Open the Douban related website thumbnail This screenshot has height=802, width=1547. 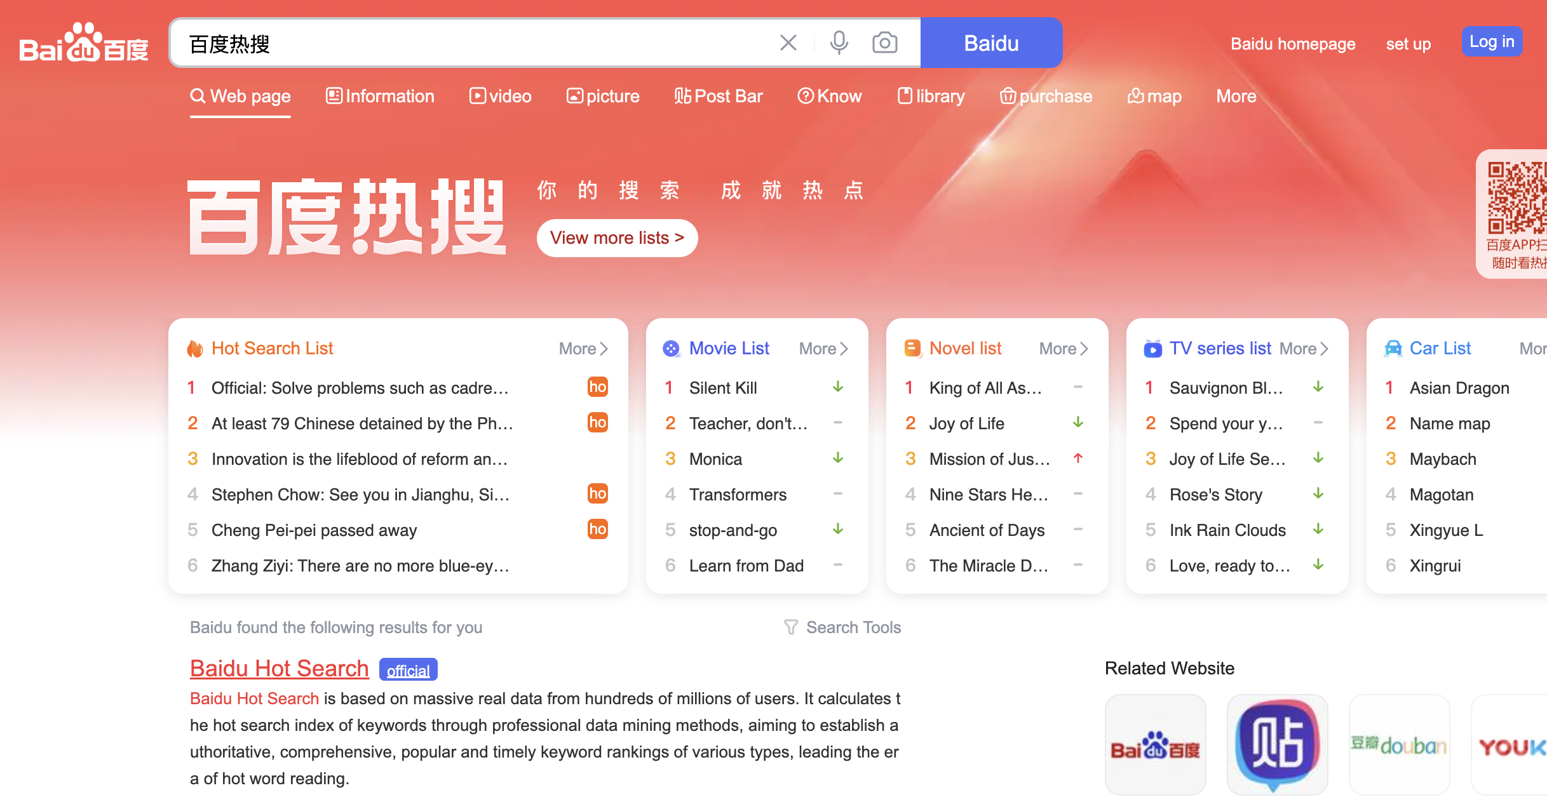point(1399,744)
